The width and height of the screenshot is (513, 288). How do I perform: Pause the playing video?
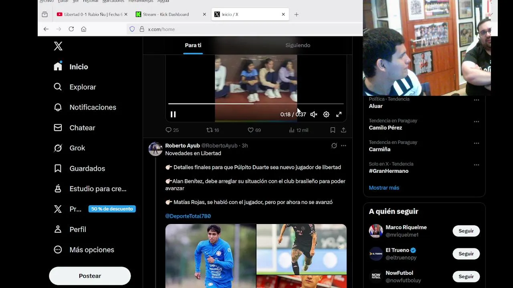click(173, 114)
